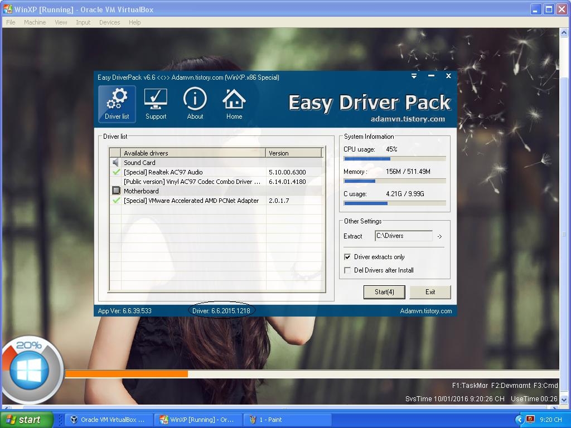
Task: Toggle Driver extracts only checkbox
Action: pyautogui.click(x=347, y=257)
